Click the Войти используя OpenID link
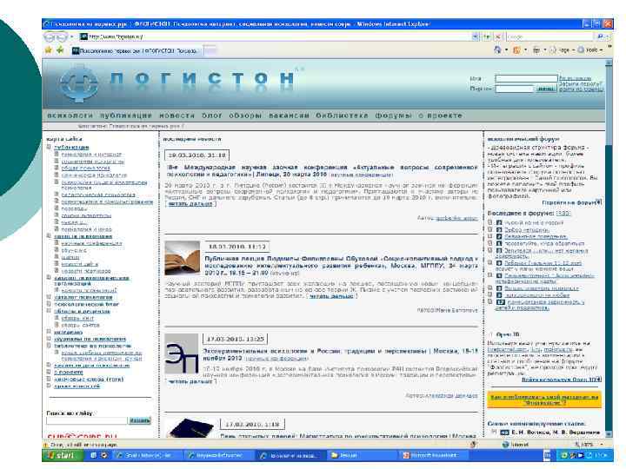The width and height of the screenshot is (626, 469). (x=561, y=380)
